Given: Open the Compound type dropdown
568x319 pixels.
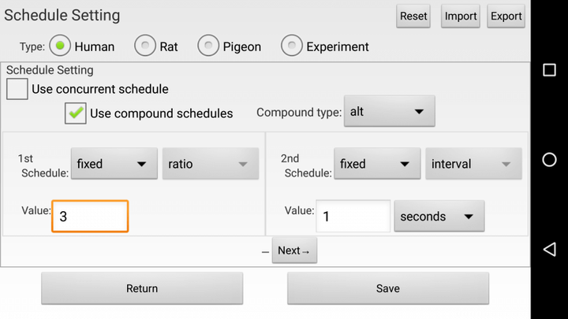Looking at the screenshot, I should tap(390, 112).
